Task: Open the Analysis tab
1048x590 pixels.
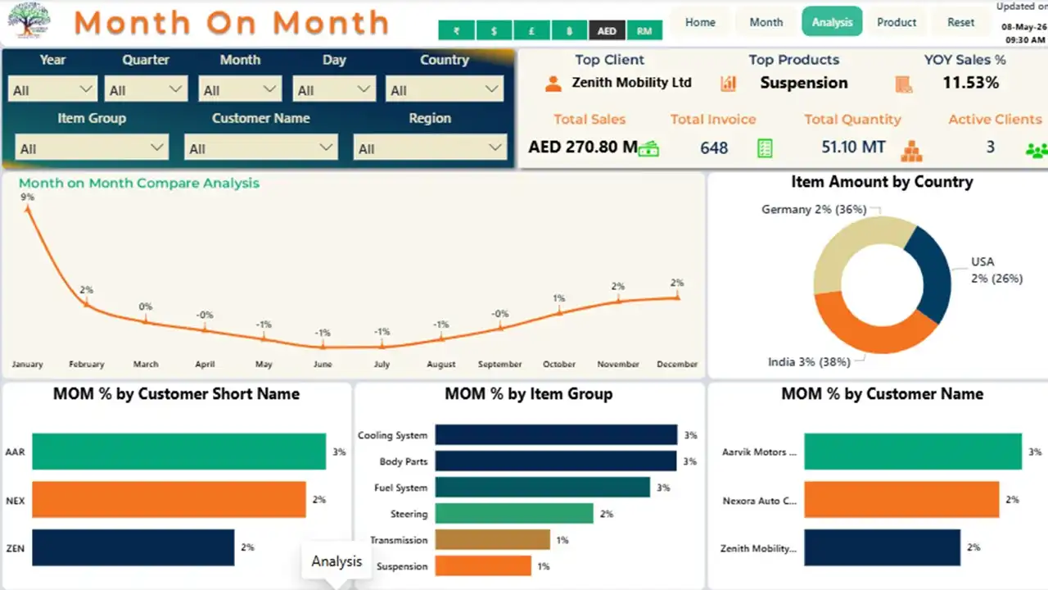Action: coord(832,22)
